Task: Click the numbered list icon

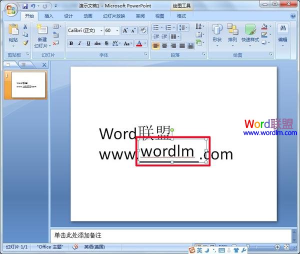Action: (x=168, y=27)
